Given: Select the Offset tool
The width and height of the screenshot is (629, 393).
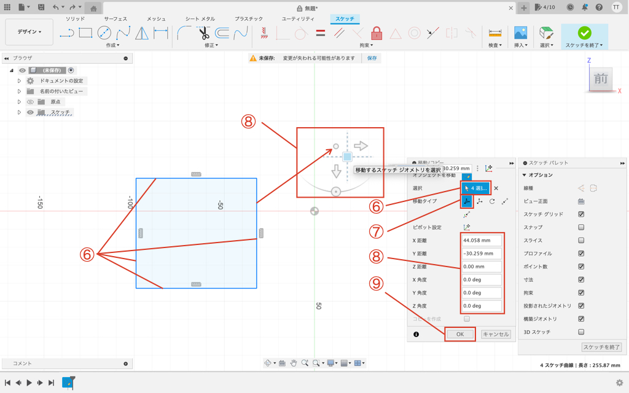Looking at the screenshot, I should point(222,33).
